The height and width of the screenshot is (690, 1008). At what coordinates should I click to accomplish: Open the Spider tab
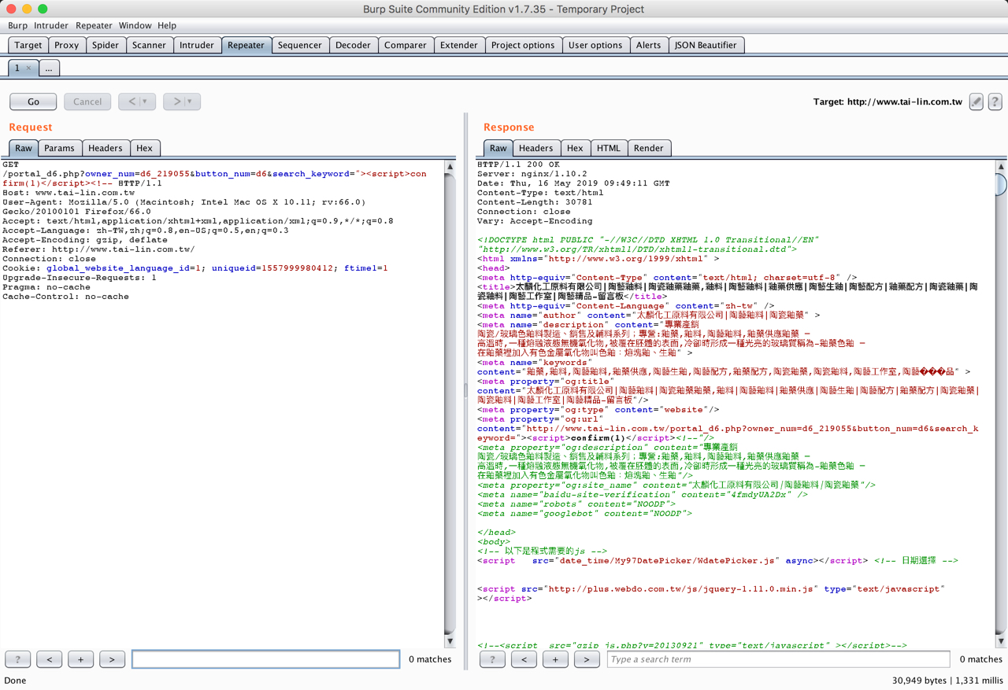coord(106,45)
